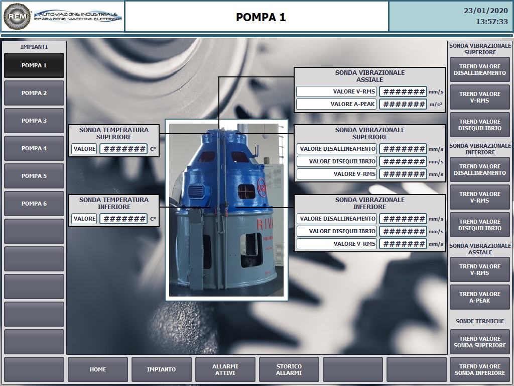Open the Trend Valore A-PEAK chart
514x386 pixels.
click(480, 298)
